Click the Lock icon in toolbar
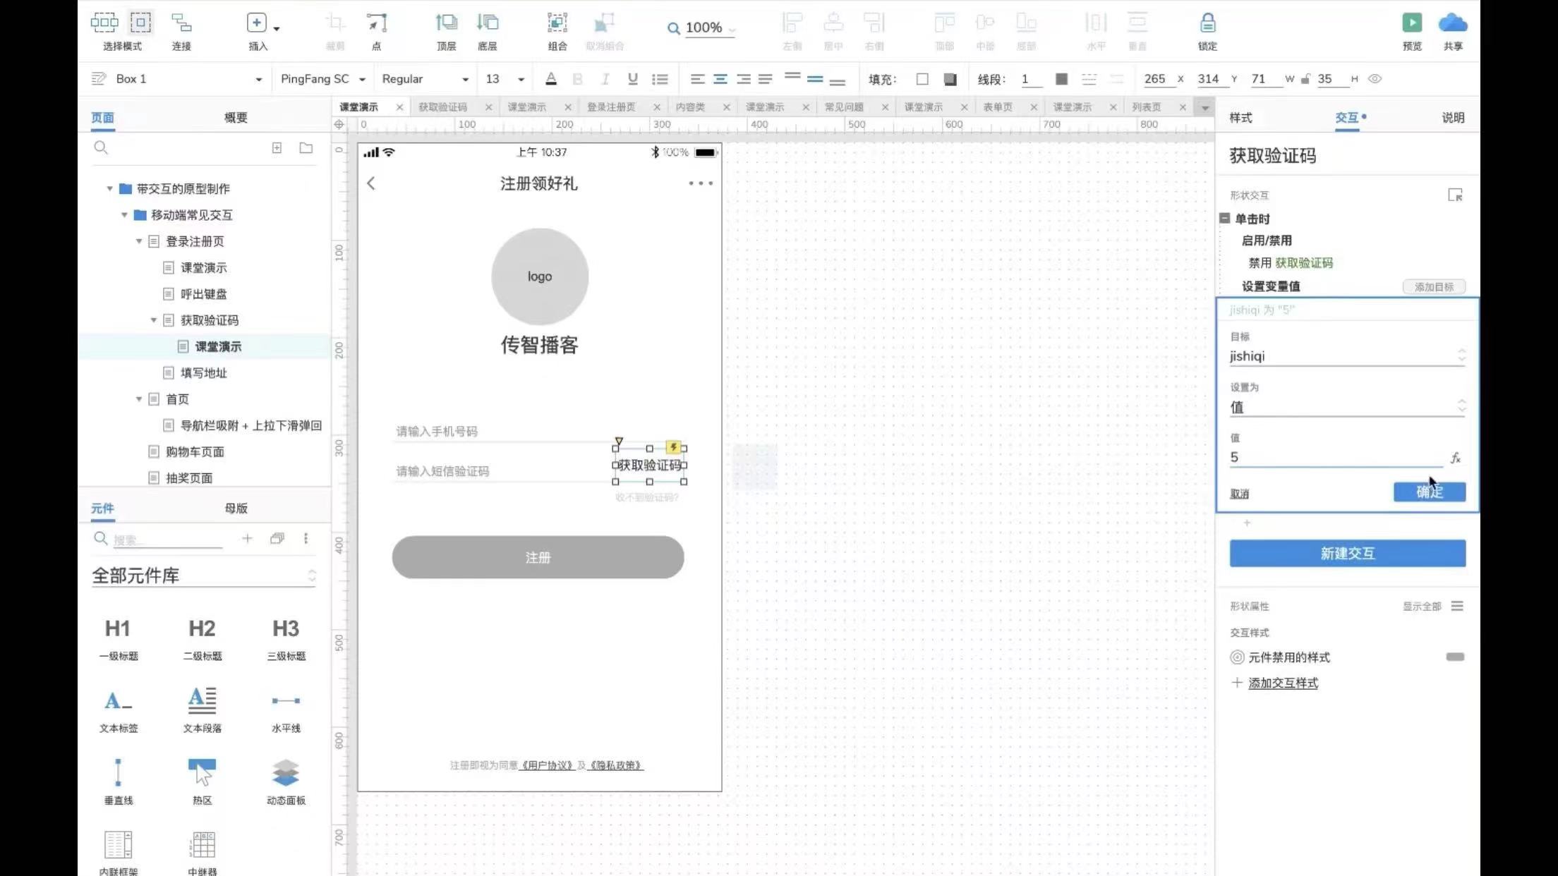The height and width of the screenshot is (876, 1558). [1207, 23]
